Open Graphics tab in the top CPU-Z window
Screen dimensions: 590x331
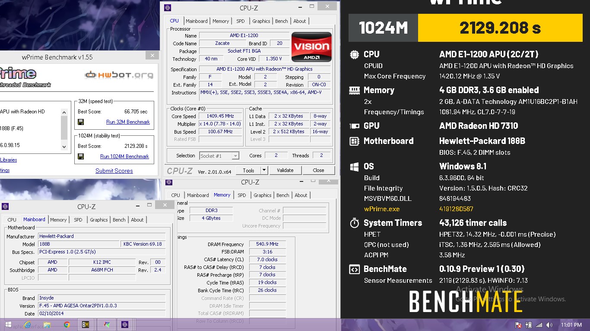click(x=261, y=21)
